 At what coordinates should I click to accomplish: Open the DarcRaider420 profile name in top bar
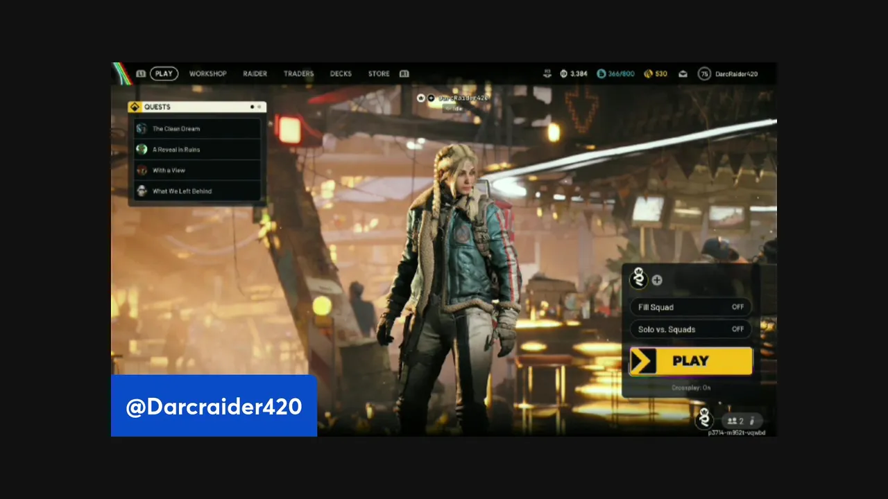coord(736,73)
